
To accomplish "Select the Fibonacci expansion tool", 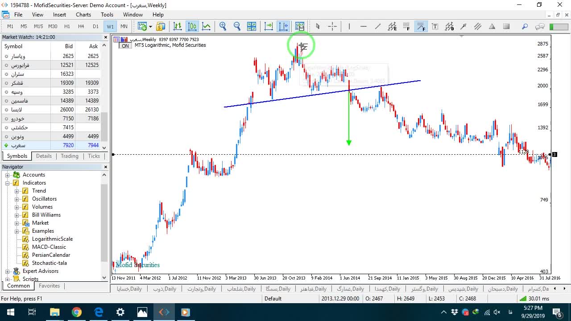I will (x=421, y=26).
